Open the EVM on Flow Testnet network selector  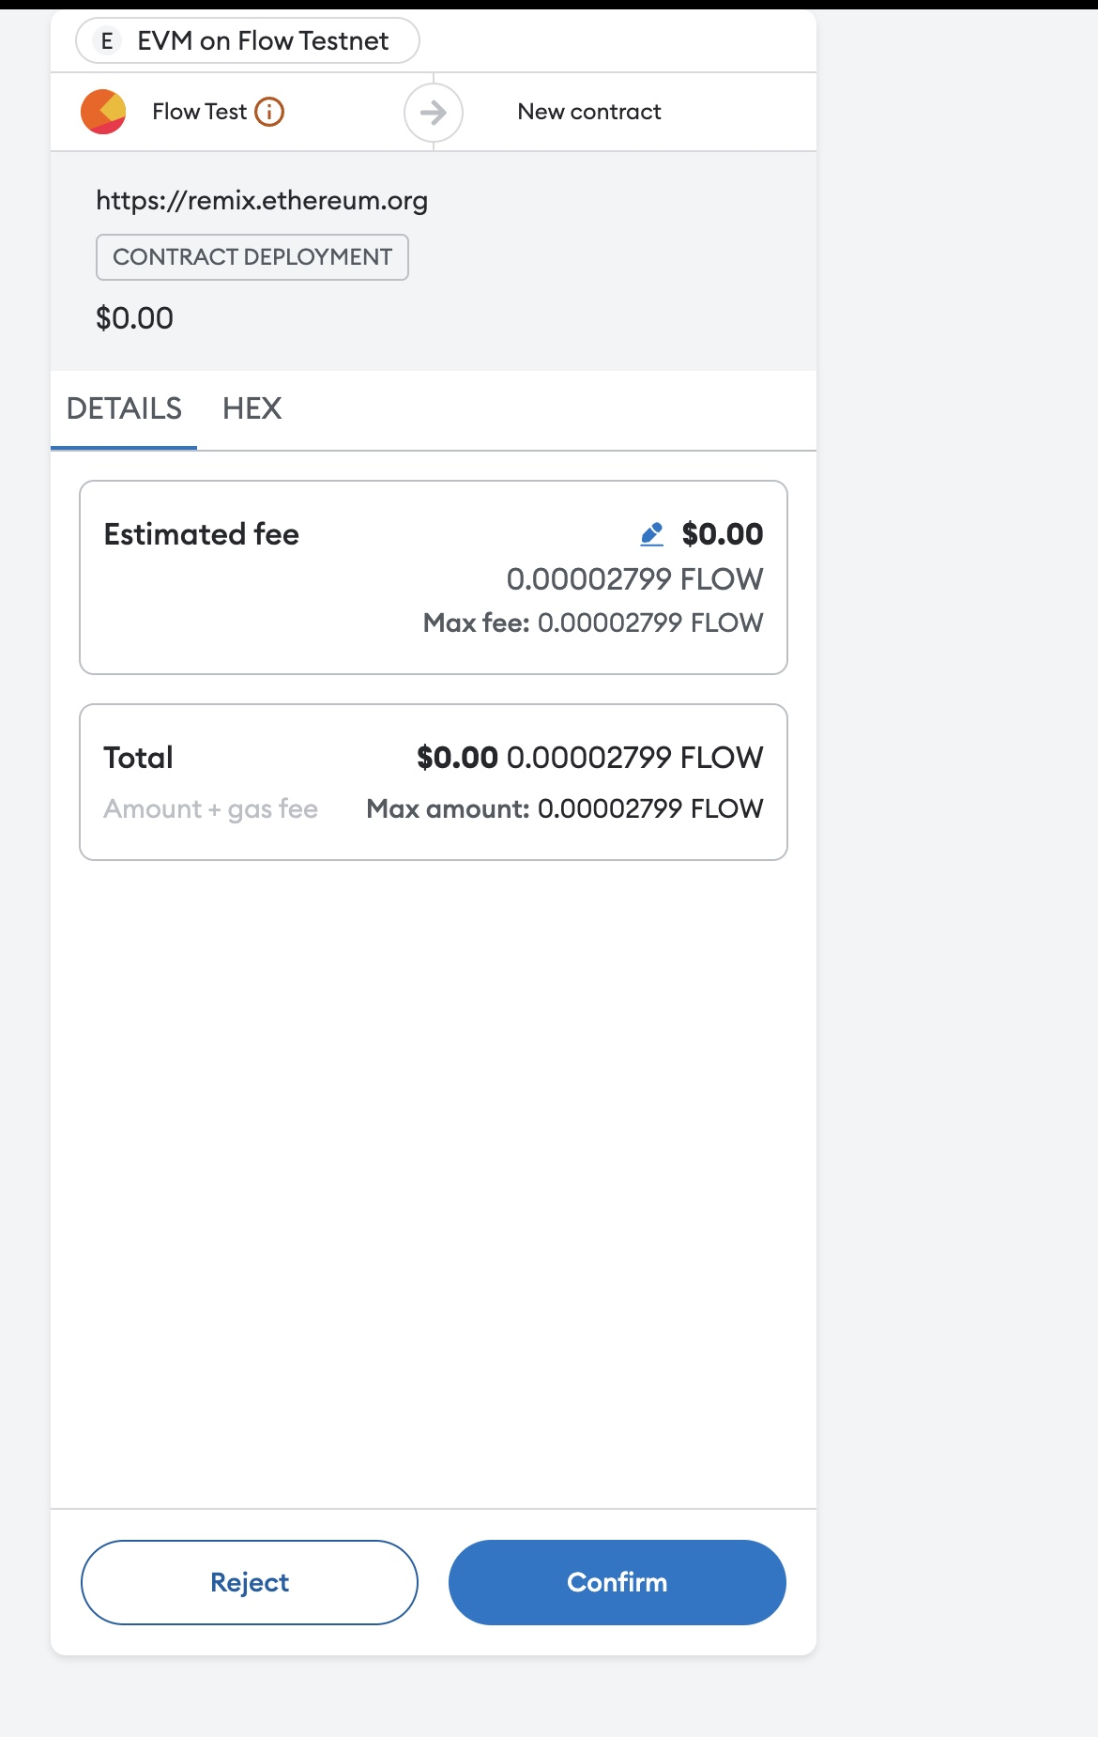247,40
